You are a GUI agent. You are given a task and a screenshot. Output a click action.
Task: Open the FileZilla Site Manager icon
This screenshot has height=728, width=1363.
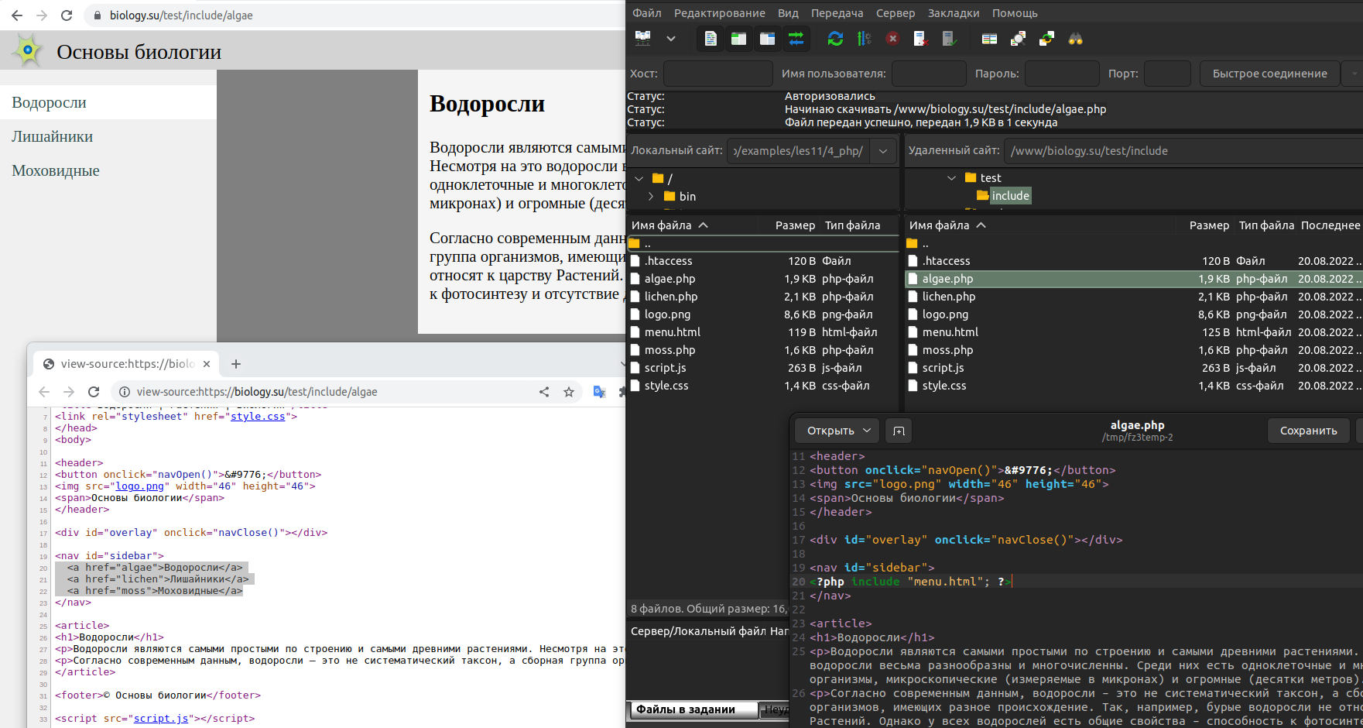point(643,38)
